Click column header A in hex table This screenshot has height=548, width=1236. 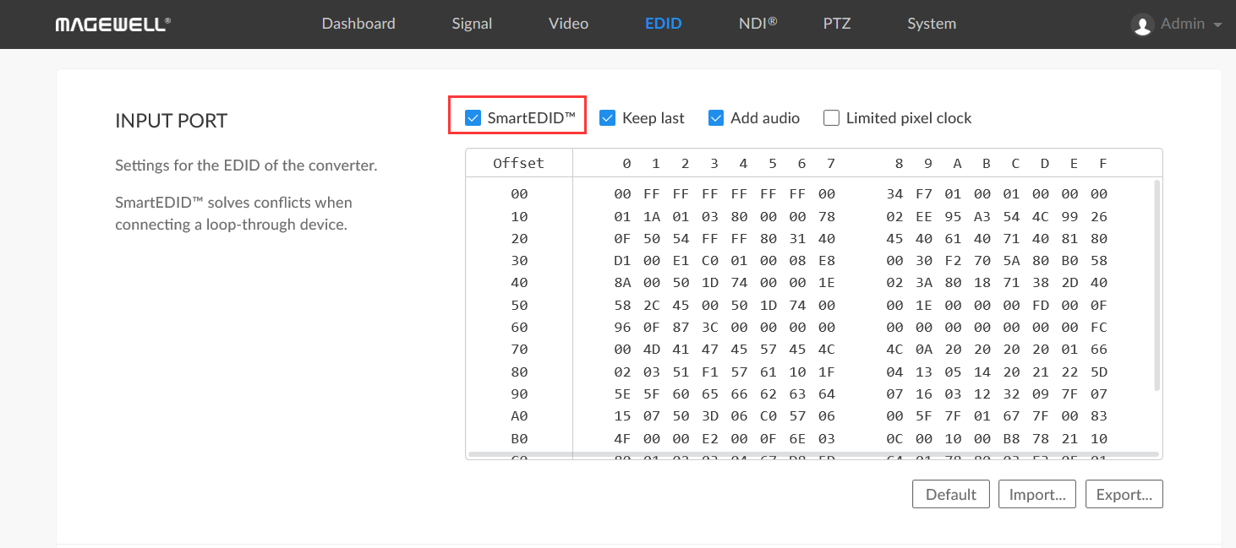[x=957, y=163]
